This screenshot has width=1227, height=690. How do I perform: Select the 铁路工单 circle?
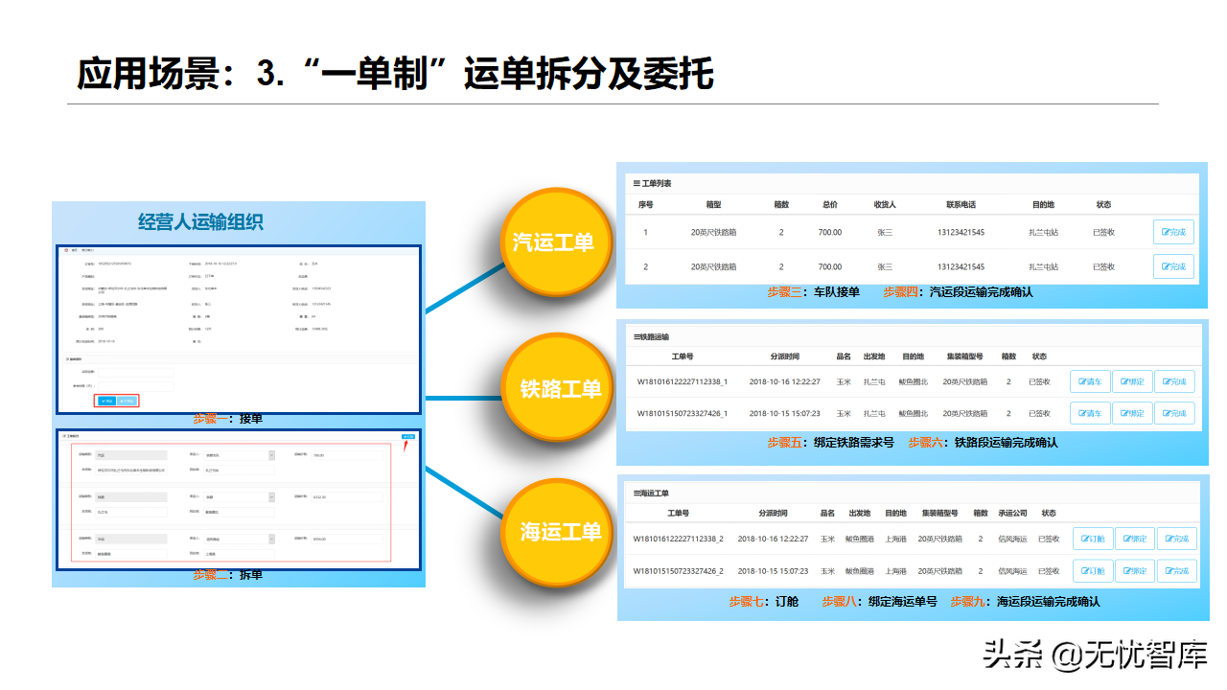(559, 388)
